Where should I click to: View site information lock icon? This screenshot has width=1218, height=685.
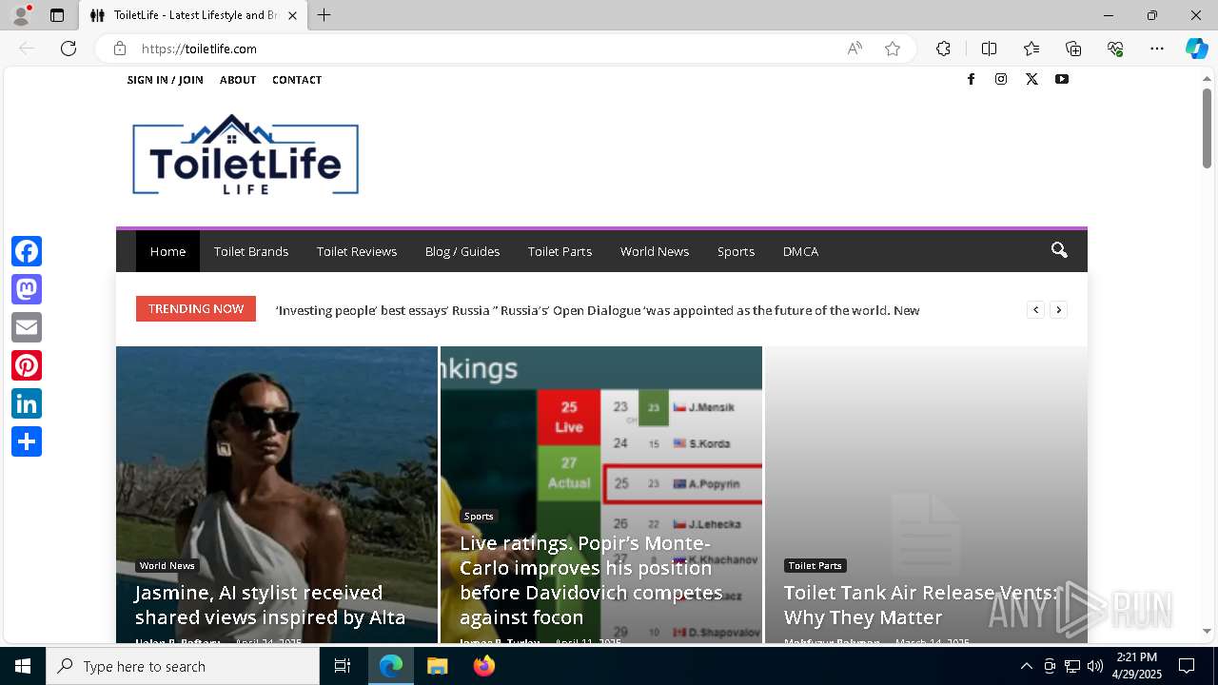pyautogui.click(x=120, y=49)
